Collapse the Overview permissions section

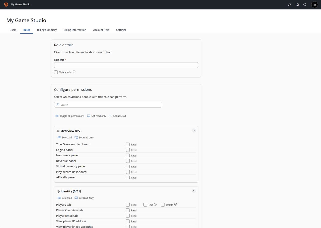pyautogui.click(x=194, y=130)
